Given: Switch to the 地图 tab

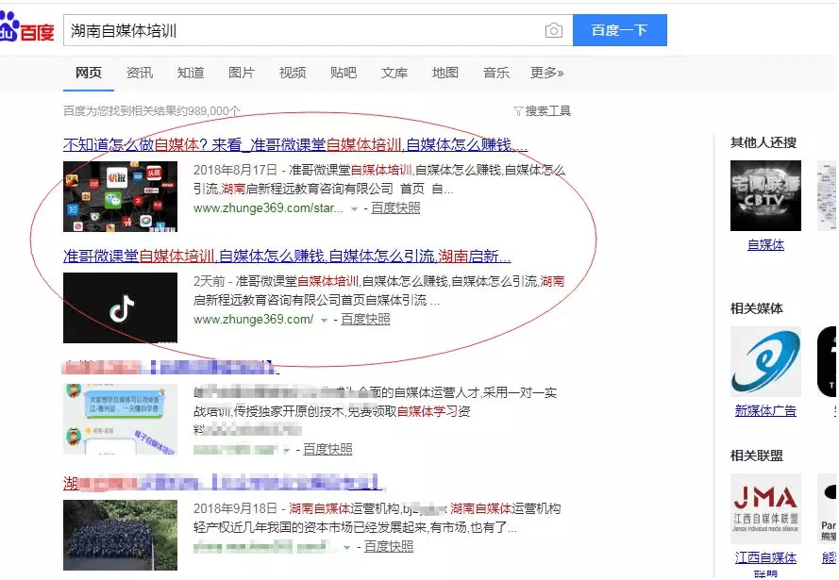Looking at the screenshot, I should pyautogui.click(x=445, y=73).
